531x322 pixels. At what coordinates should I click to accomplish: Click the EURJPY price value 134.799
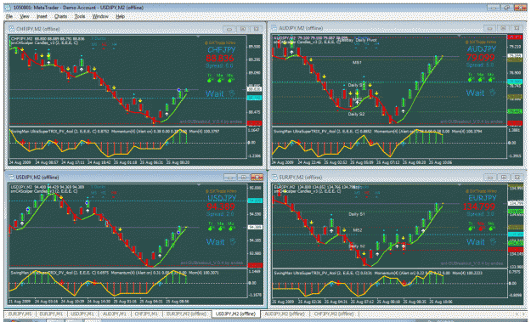(479, 206)
